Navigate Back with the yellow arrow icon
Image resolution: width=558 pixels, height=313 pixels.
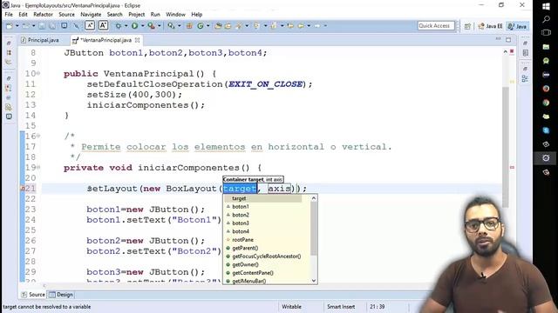(301, 26)
